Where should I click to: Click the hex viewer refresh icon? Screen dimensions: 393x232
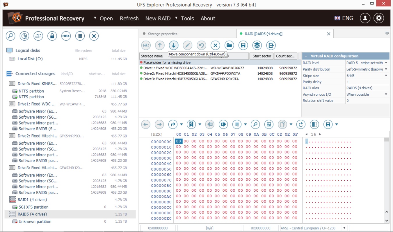click(x=301, y=124)
